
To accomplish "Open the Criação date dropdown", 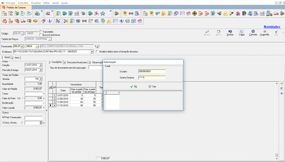I will click(41, 65).
